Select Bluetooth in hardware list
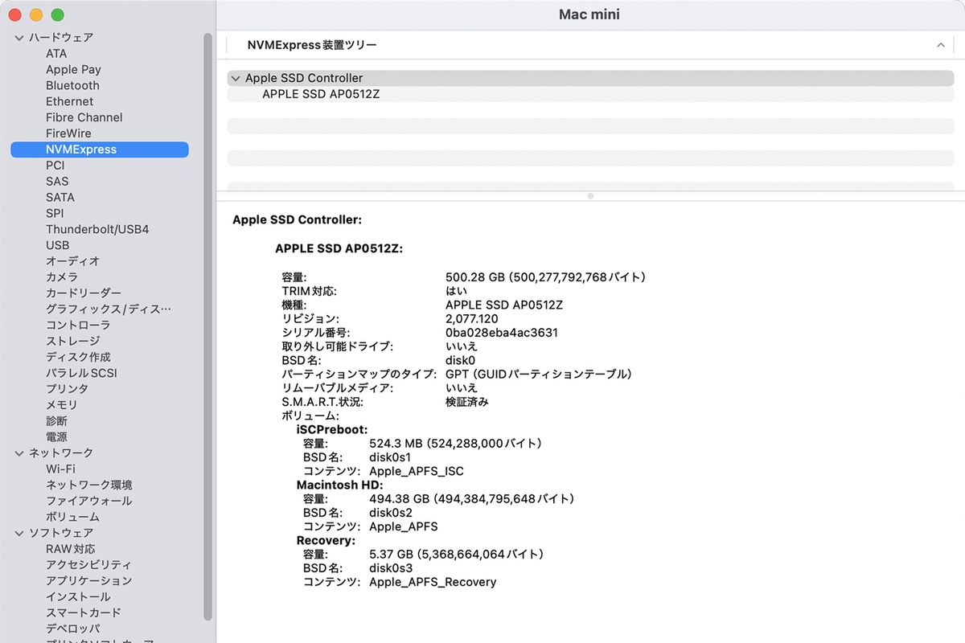This screenshot has height=643, width=965. tap(72, 85)
